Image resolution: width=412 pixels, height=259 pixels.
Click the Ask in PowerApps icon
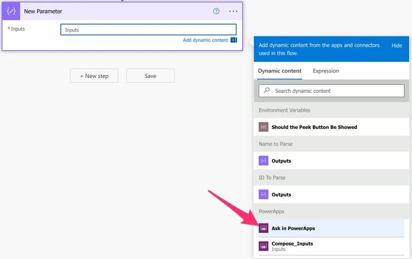[x=264, y=228]
